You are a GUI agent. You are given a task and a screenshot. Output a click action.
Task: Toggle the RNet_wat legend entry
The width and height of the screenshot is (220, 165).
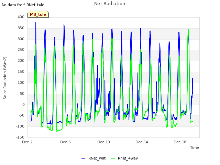coord(93,158)
